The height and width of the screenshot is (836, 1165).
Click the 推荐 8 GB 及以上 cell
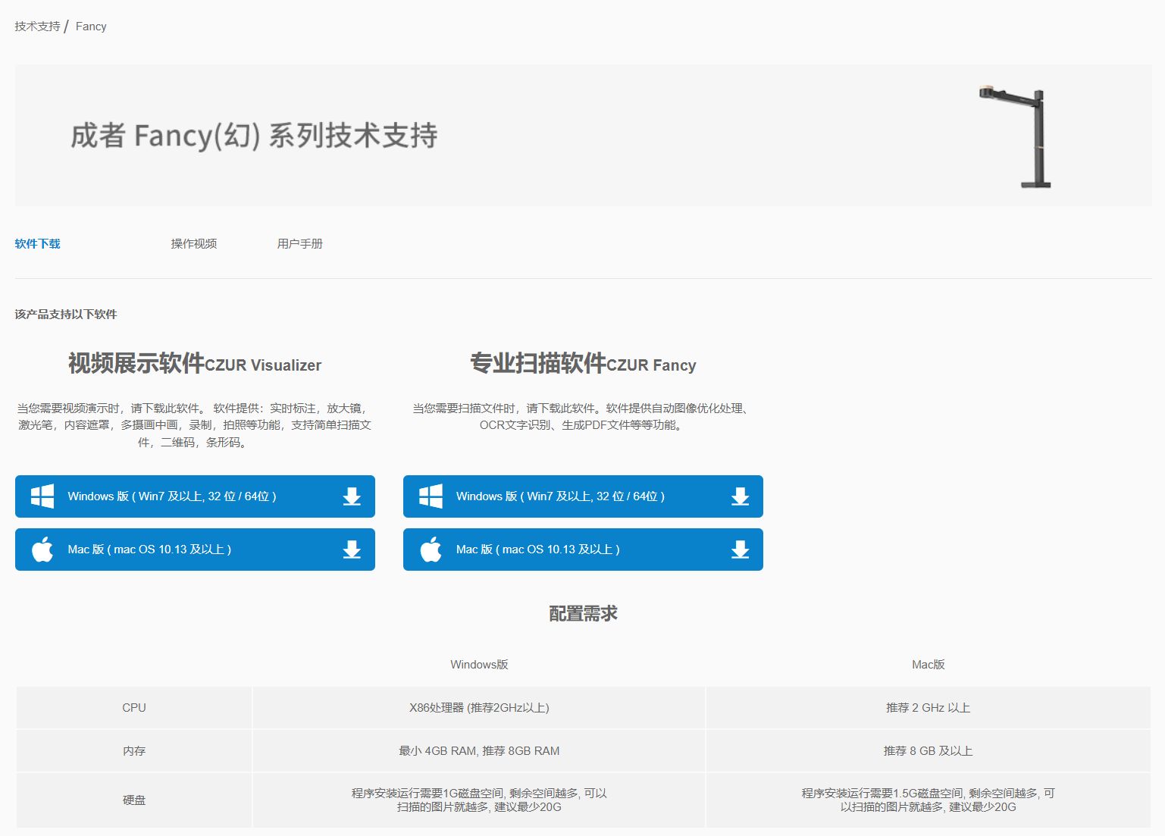point(929,750)
